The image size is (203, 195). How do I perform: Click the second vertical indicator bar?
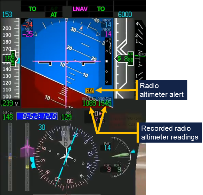point(27,157)
